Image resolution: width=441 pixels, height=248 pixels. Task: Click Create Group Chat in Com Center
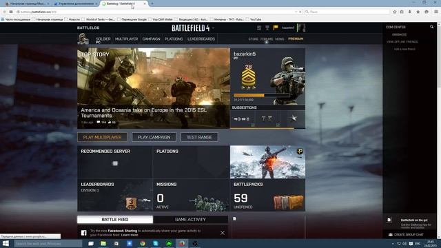(x=406, y=234)
